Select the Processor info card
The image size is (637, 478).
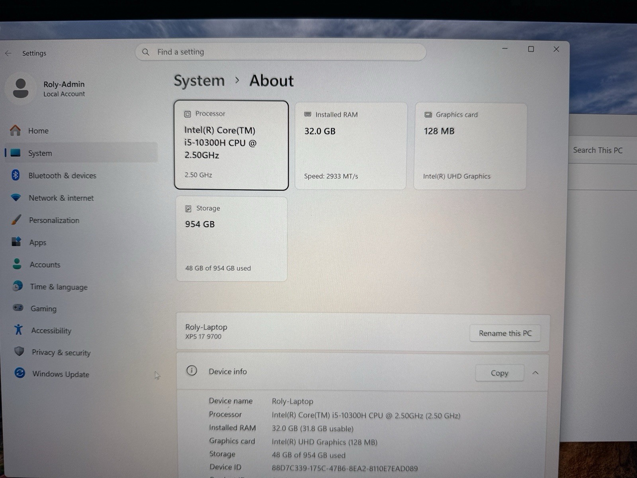(x=231, y=145)
